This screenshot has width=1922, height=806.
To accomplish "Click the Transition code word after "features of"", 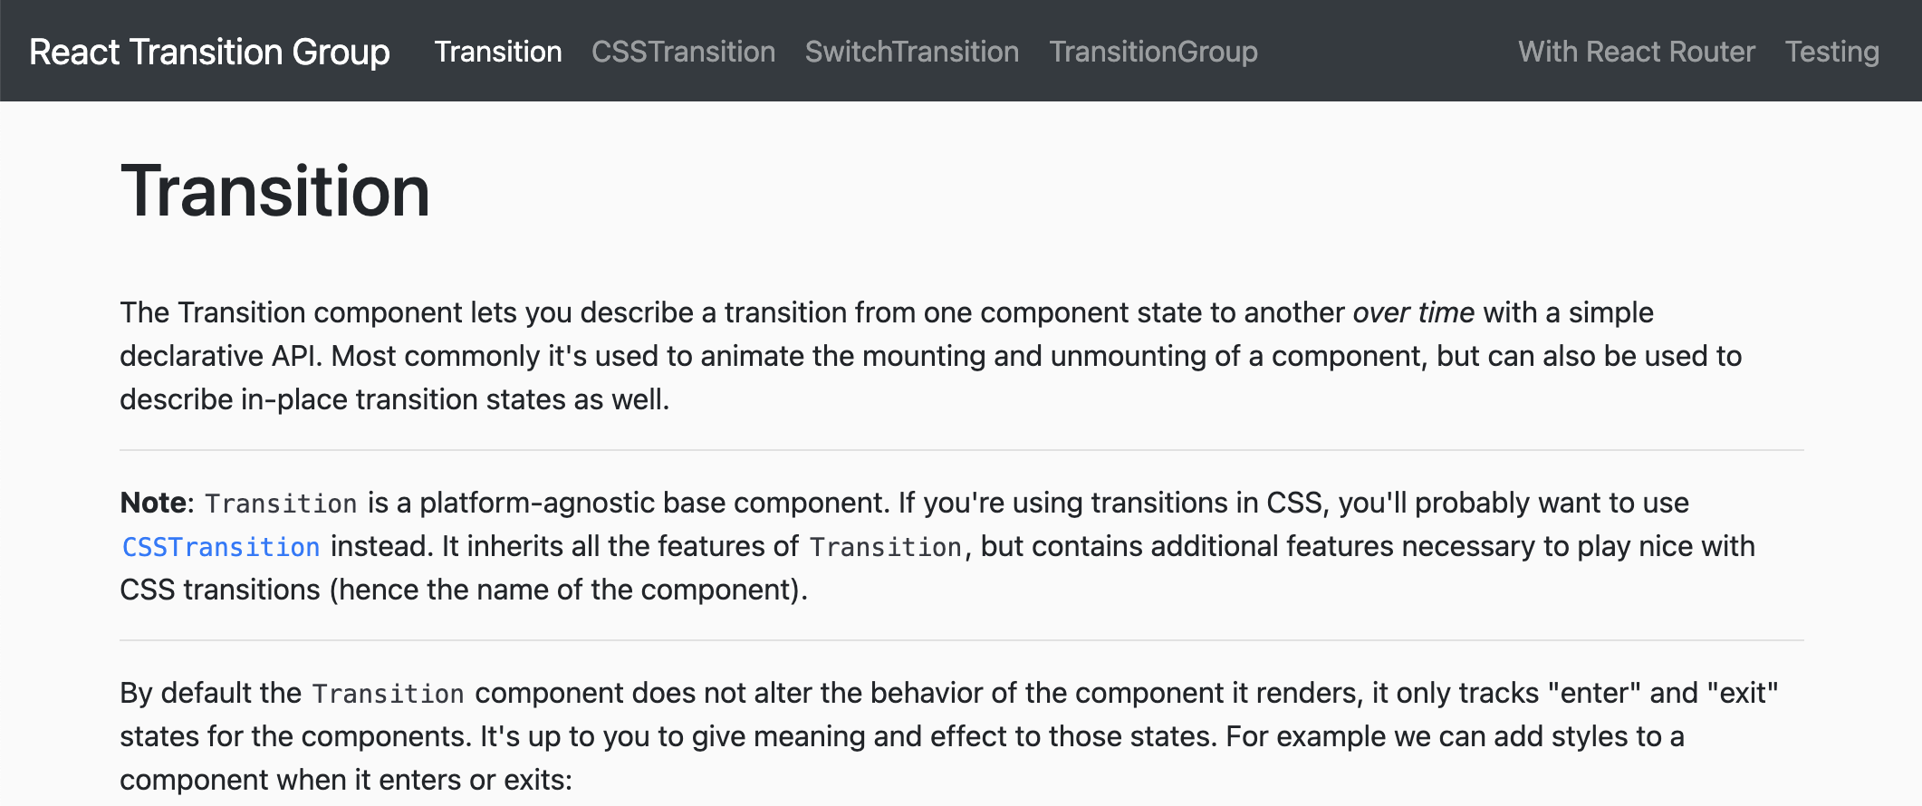I will 885,547.
